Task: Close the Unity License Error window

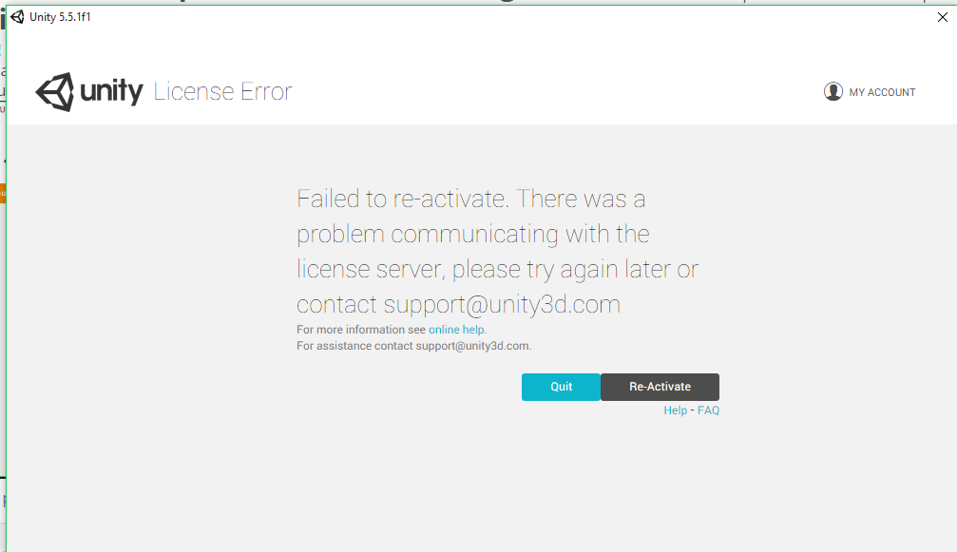Action: [x=942, y=17]
